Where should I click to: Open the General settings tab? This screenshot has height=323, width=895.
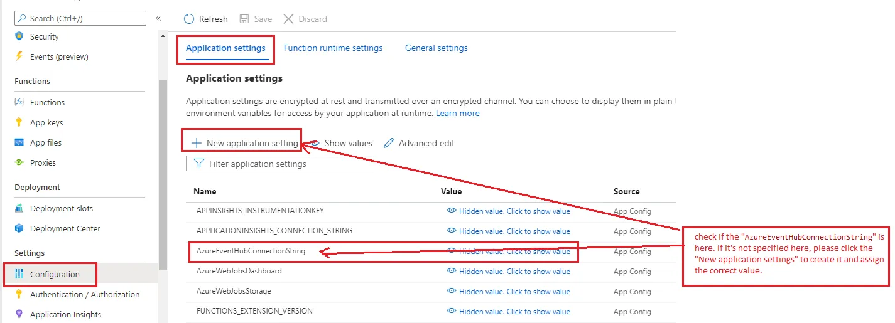pyautogui.click(x=436, y=48)
